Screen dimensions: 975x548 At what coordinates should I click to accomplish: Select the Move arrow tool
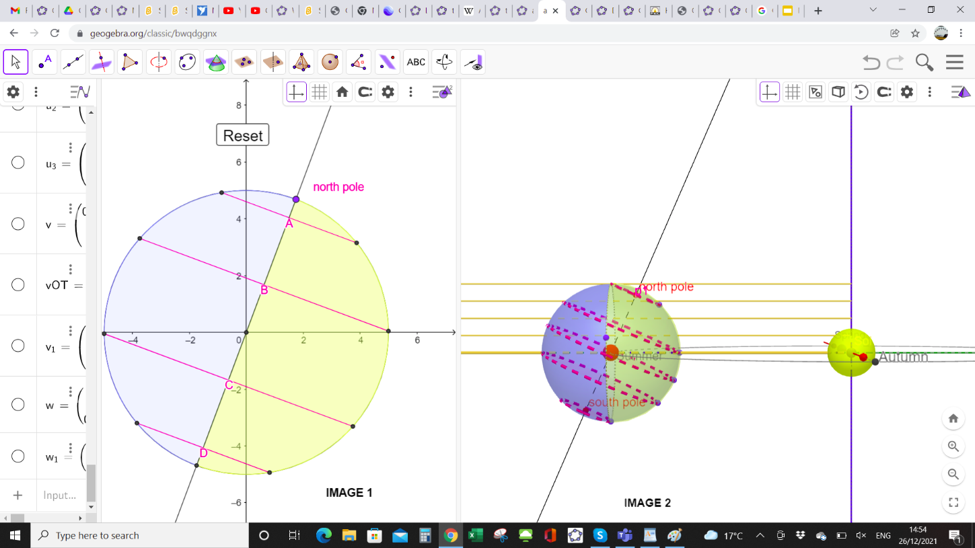click(x=15, y=62)
